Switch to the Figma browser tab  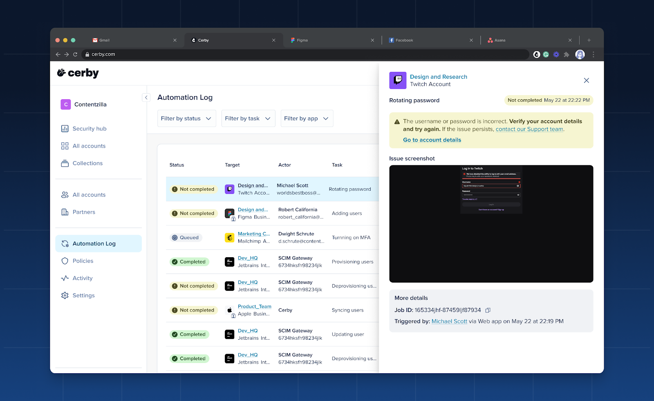click(x=332, y=40)
